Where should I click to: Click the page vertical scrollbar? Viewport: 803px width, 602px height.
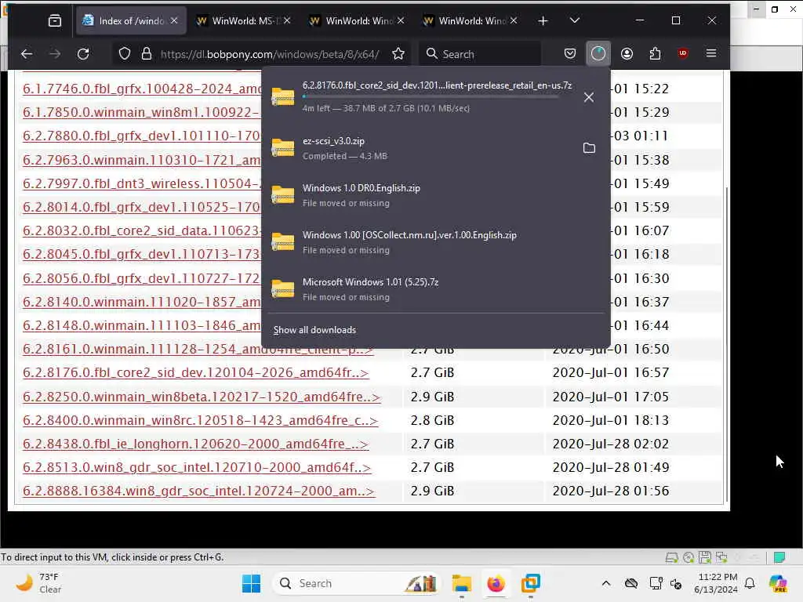click(x=726, y=344)
